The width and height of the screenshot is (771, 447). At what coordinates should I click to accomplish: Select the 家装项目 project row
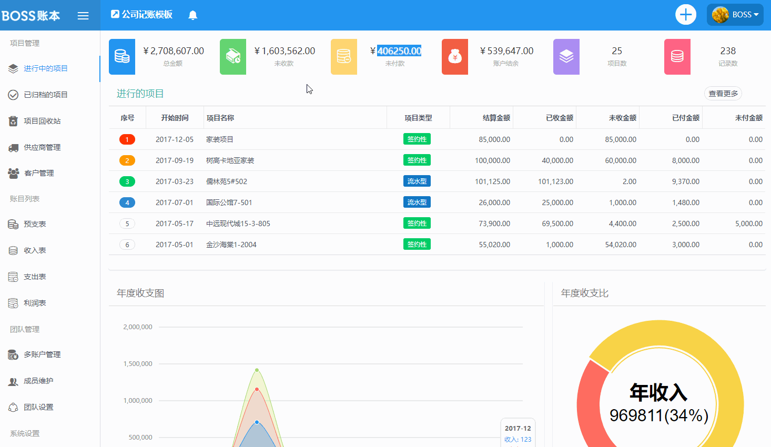220,139
